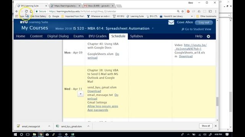Click the cast icon in Chrome toolbar

coord(210,11)
